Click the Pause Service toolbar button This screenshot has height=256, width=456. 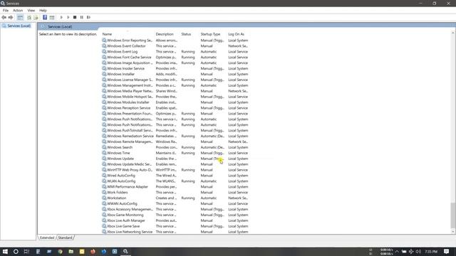(82, 17)
